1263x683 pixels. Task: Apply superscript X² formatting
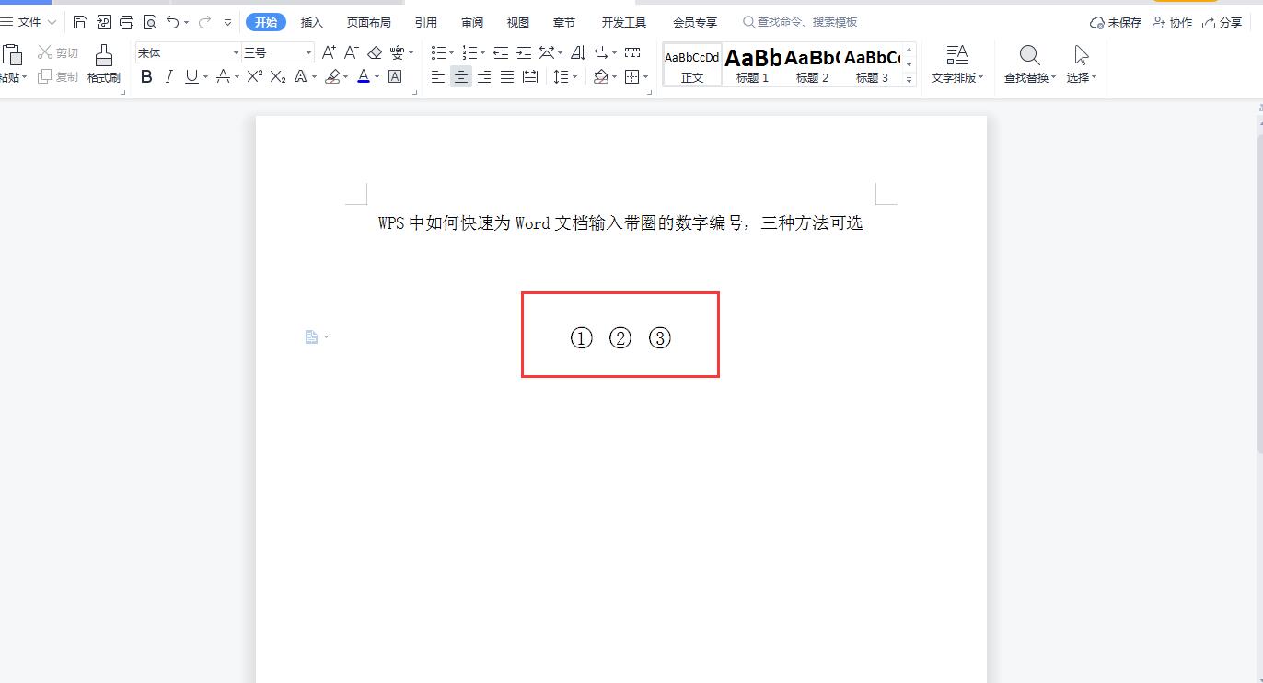click(x=255, y=77)
